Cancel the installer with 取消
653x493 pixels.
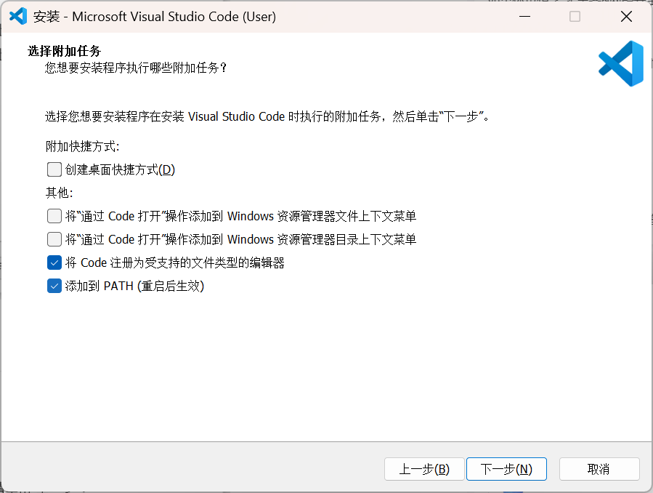(x=599, y=469)
